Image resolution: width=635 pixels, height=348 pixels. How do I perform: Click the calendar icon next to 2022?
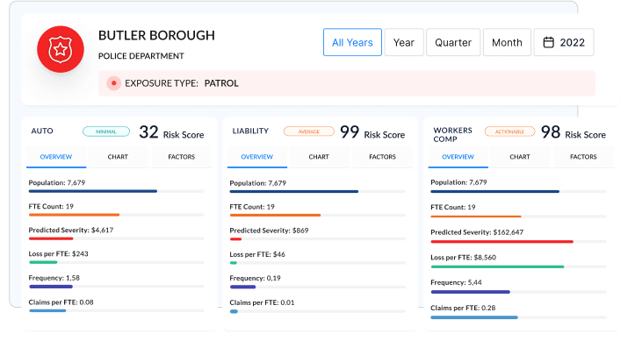[x=548, y=42]
